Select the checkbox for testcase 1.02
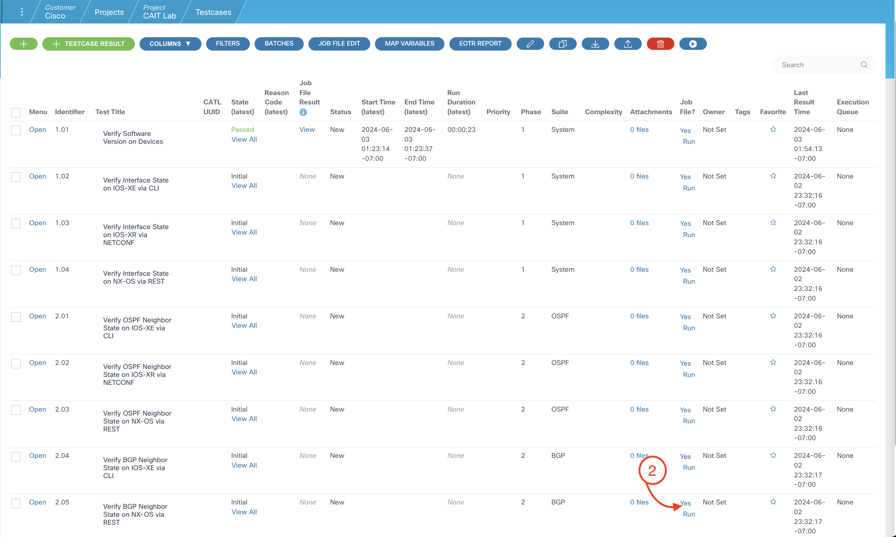 pos(16,177)
